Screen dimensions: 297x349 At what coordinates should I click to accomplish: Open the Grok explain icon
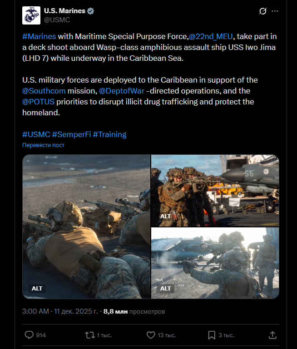pyautogui.click(x=263, y=11)
